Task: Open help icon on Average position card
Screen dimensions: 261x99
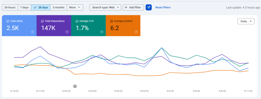Action: tap(136, 32)
